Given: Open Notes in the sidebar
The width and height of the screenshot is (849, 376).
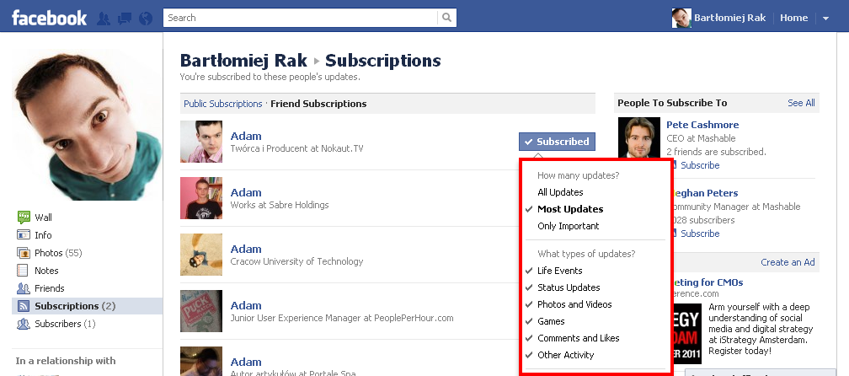Looking at the screenshot, I should pyautogui.click(x=46, y=271).
